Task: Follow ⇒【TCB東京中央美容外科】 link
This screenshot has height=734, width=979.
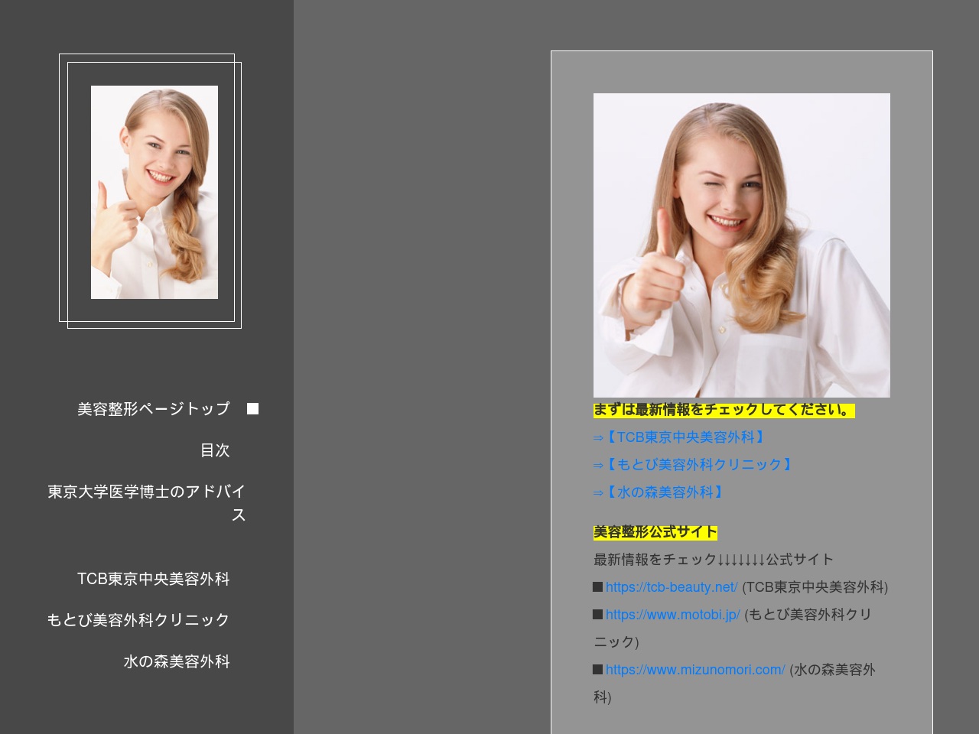Action: pos(679,437)
